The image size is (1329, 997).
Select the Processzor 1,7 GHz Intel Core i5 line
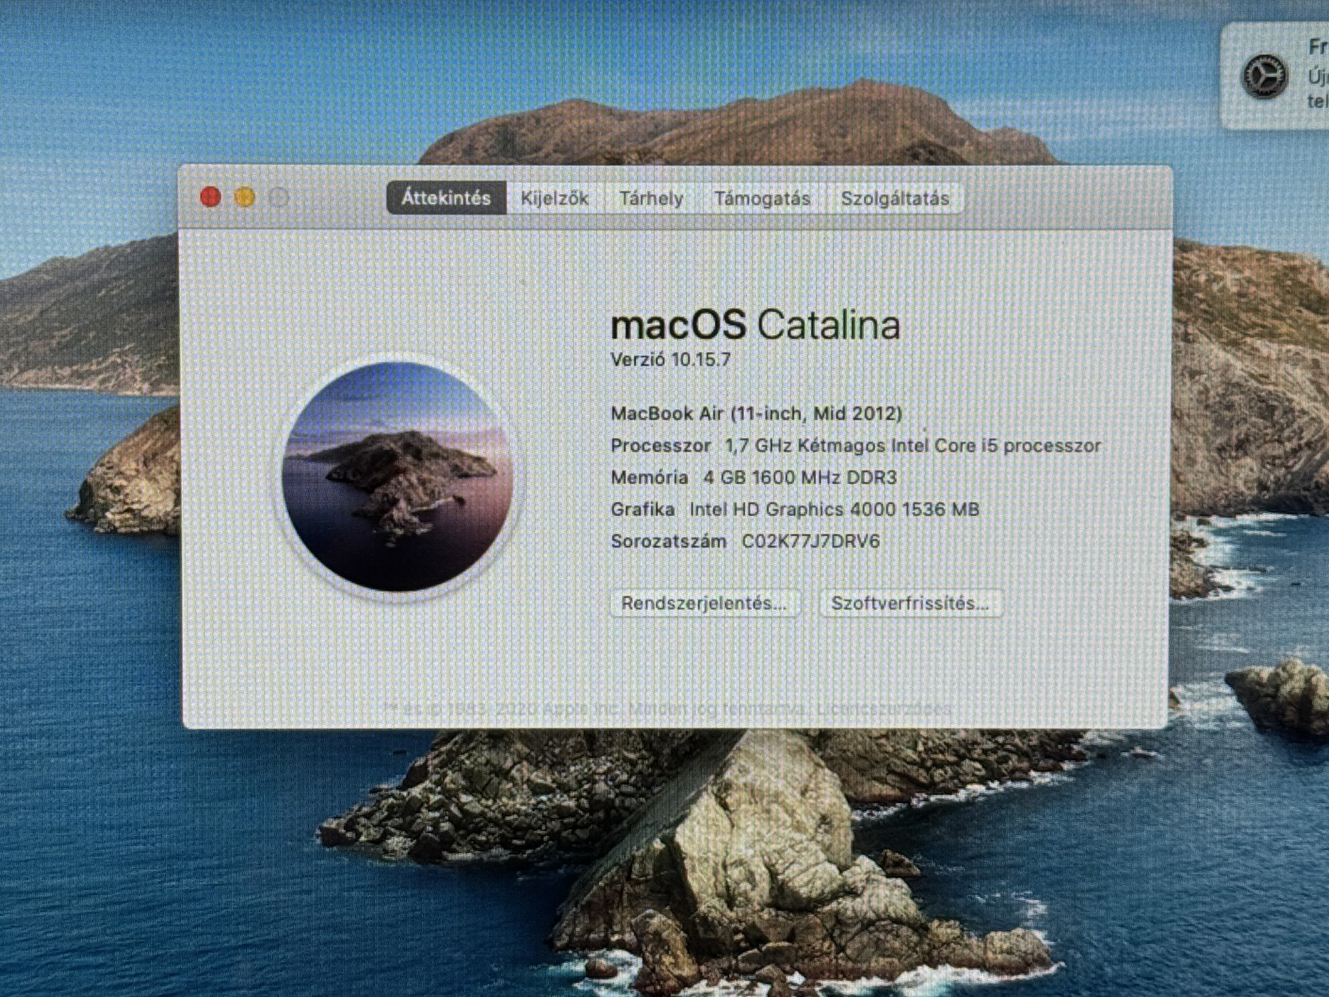coord(855,445)
